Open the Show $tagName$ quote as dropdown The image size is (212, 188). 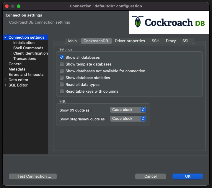[128, 119]
